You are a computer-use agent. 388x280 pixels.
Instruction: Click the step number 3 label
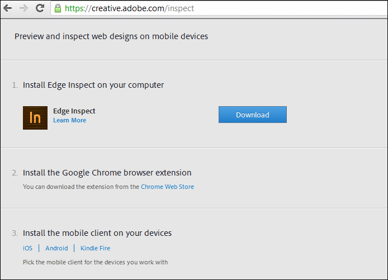click(15, 233)
